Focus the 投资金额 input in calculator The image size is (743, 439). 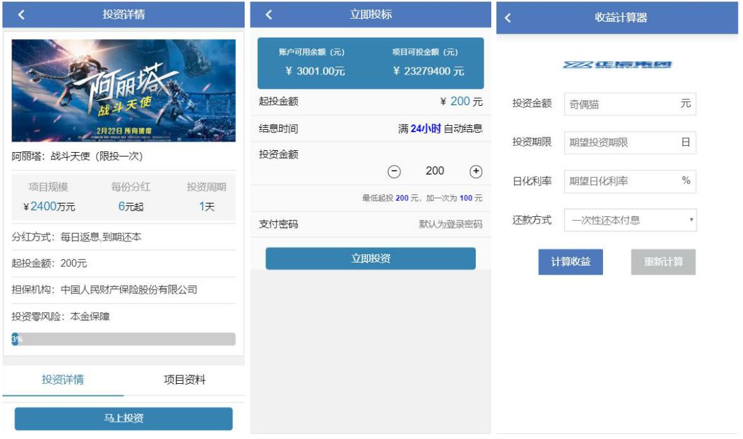[630, 104]
